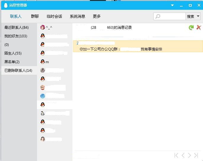Select the contact named m

[x=55, y=62]
